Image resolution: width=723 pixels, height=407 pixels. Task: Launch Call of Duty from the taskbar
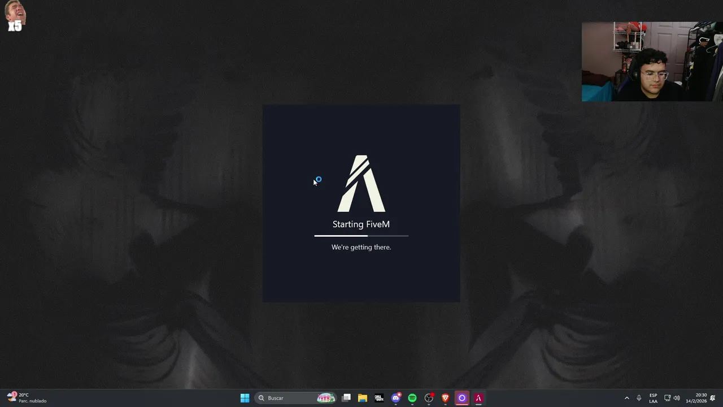tap(379, 398)
